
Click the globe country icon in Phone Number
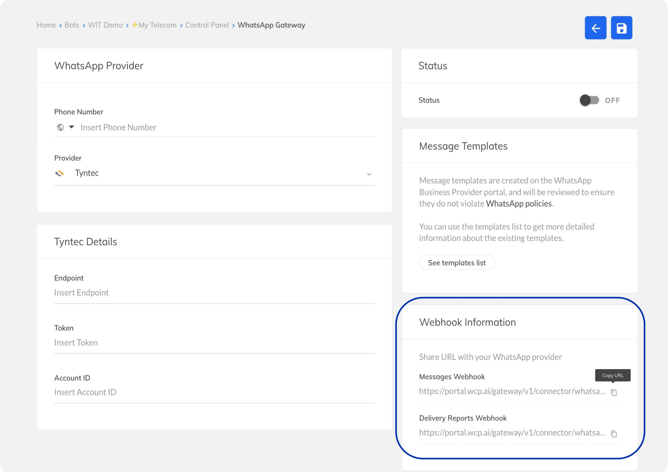click(60, 128)
